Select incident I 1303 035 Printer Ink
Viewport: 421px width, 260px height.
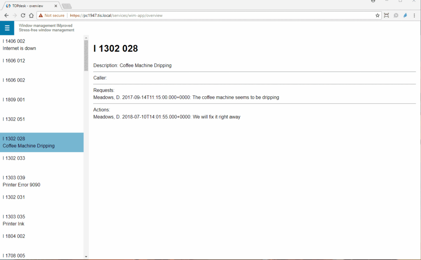[41, 220]
